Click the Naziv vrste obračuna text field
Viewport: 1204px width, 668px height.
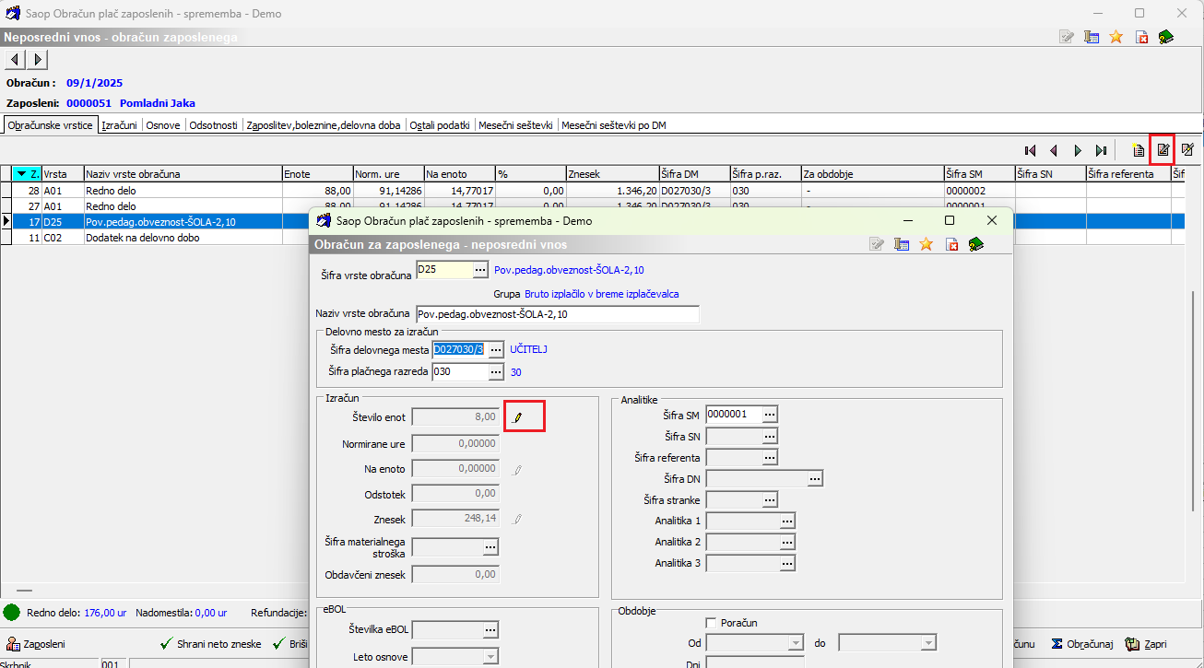tap(557, 314)
